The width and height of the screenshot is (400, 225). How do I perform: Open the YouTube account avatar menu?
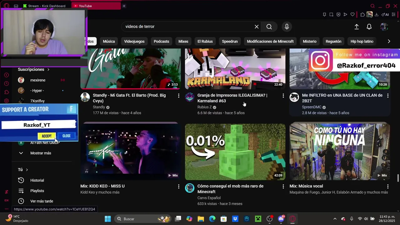click(x=384, y=27)
